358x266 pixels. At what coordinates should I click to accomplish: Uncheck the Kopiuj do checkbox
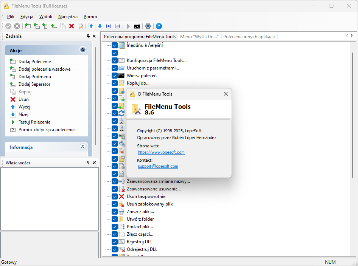pyautogui.click(x=115, y=83)
